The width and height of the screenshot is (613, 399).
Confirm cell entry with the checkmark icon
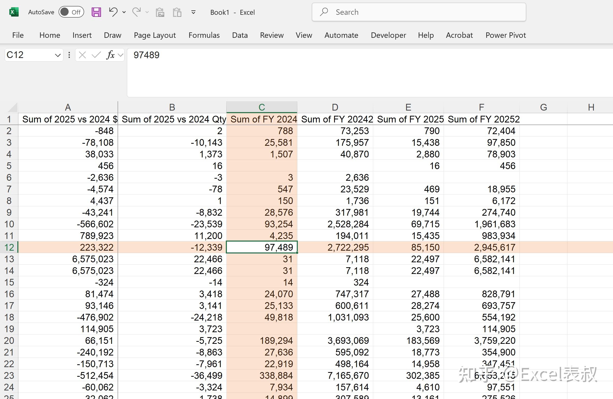click(96, 55)
